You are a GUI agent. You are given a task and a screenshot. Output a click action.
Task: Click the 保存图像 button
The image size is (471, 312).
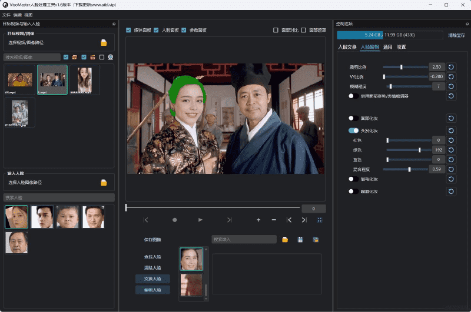(152, 240)
